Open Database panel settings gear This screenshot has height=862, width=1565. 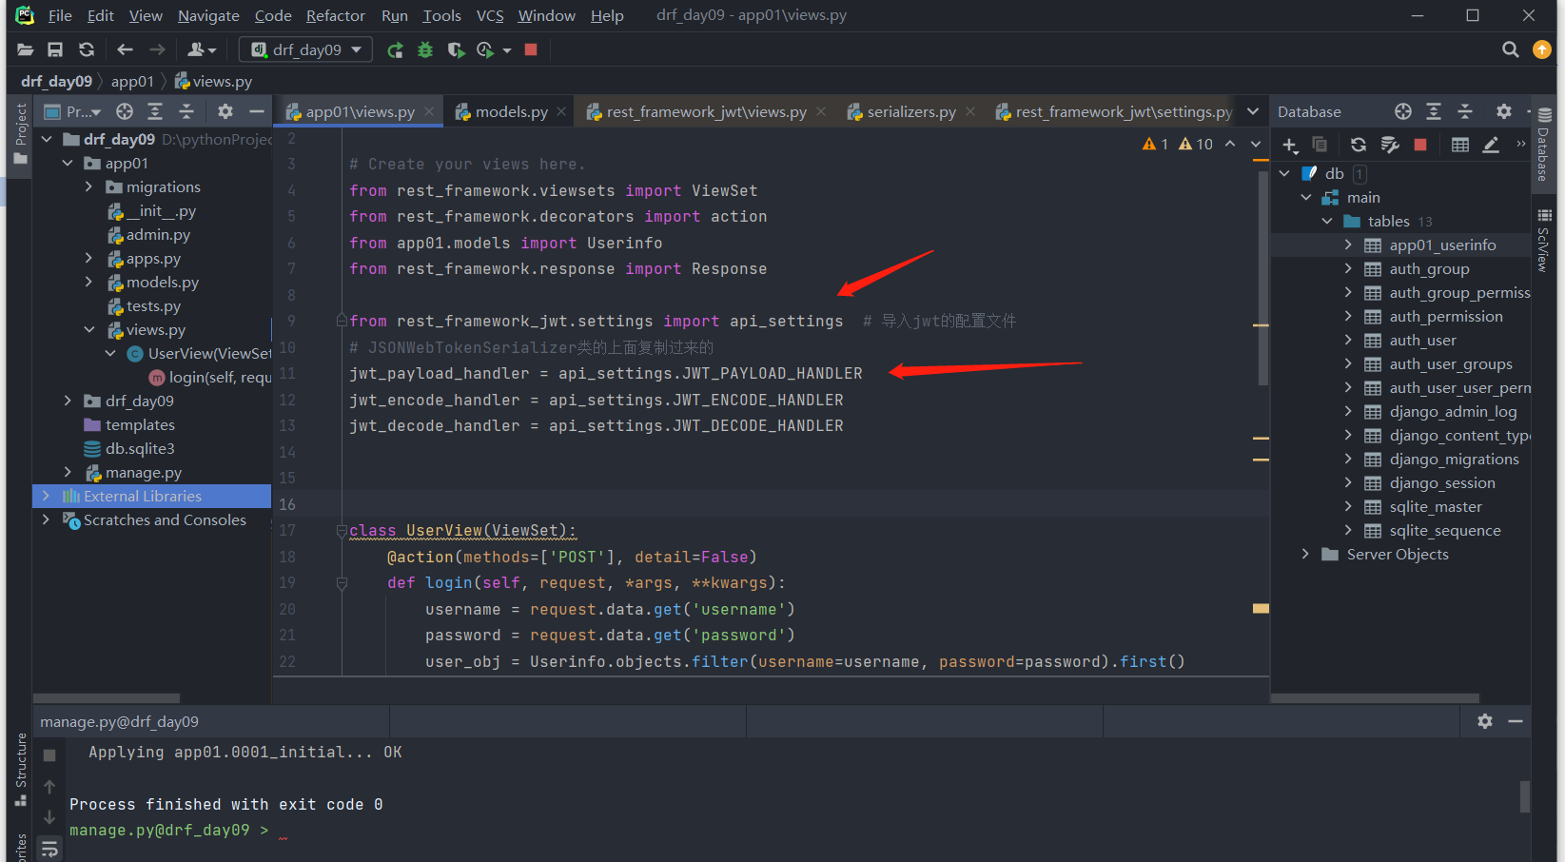[x=1503, y=111]
